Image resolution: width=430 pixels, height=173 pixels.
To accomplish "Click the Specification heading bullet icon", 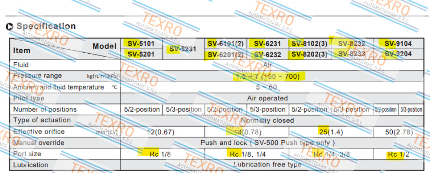I will pyautogui.click(x=10, y=26).
